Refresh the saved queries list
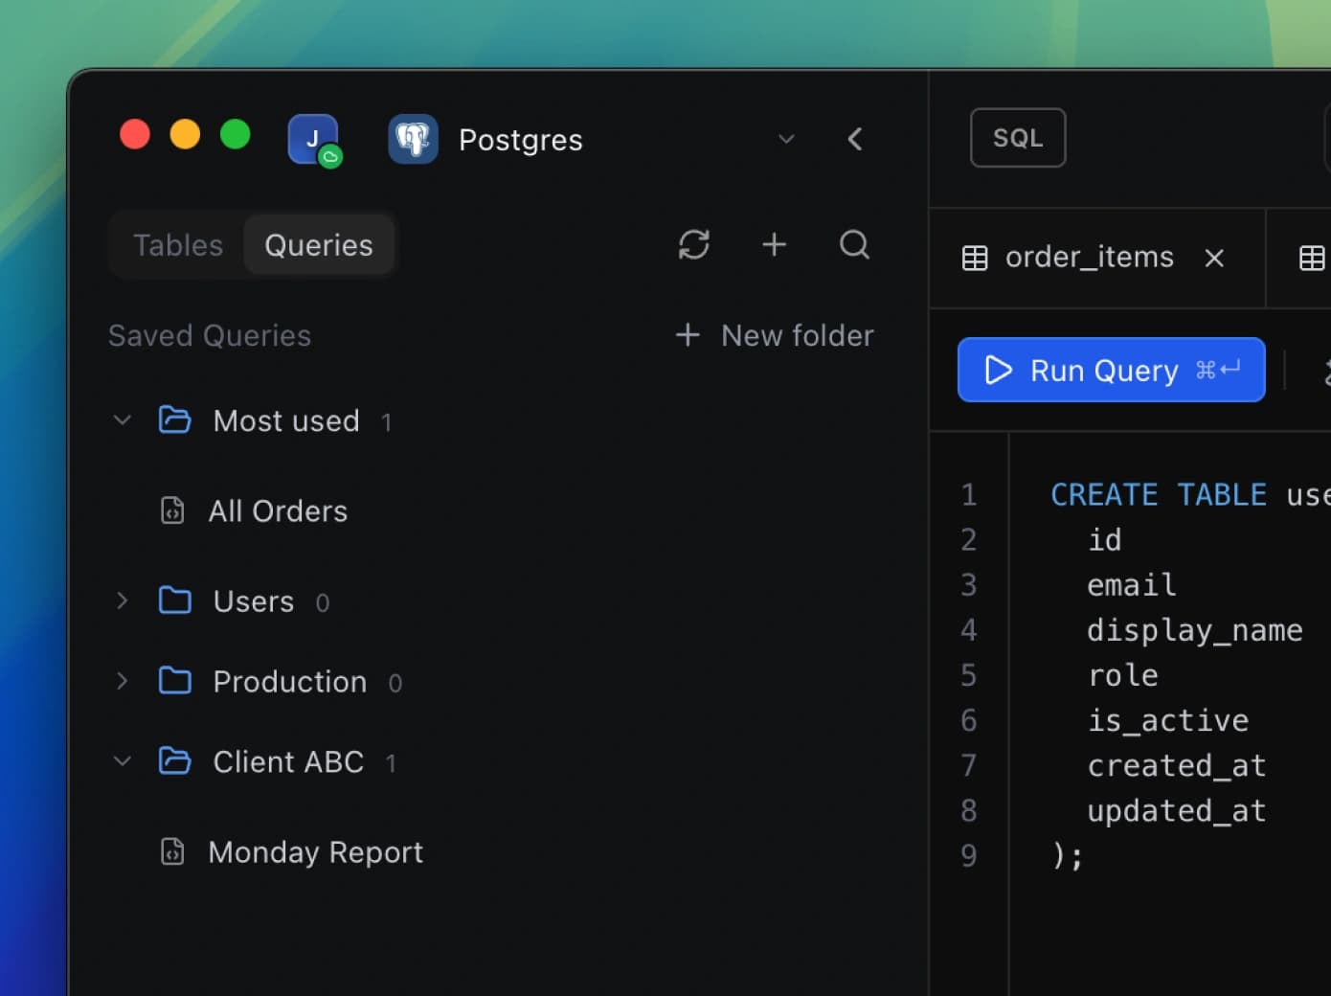The width and height of the screenshot is (1331, 996). (x=693, y=245)
